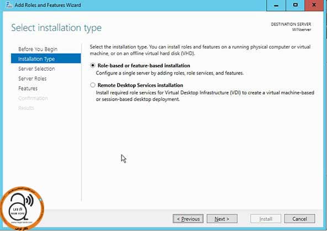Open the Server Selection step
328x231 pixels.
click(x=36, y=69)
